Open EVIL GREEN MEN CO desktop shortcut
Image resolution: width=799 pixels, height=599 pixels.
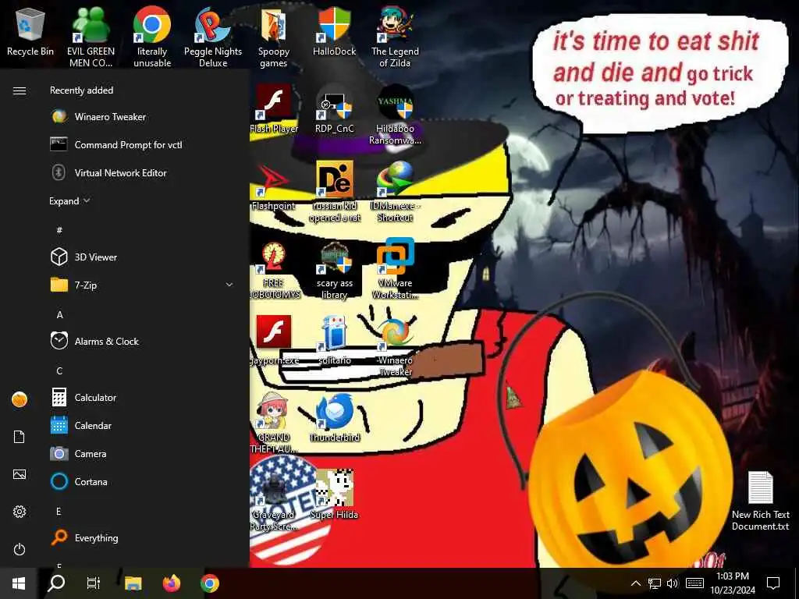point(91,37)
